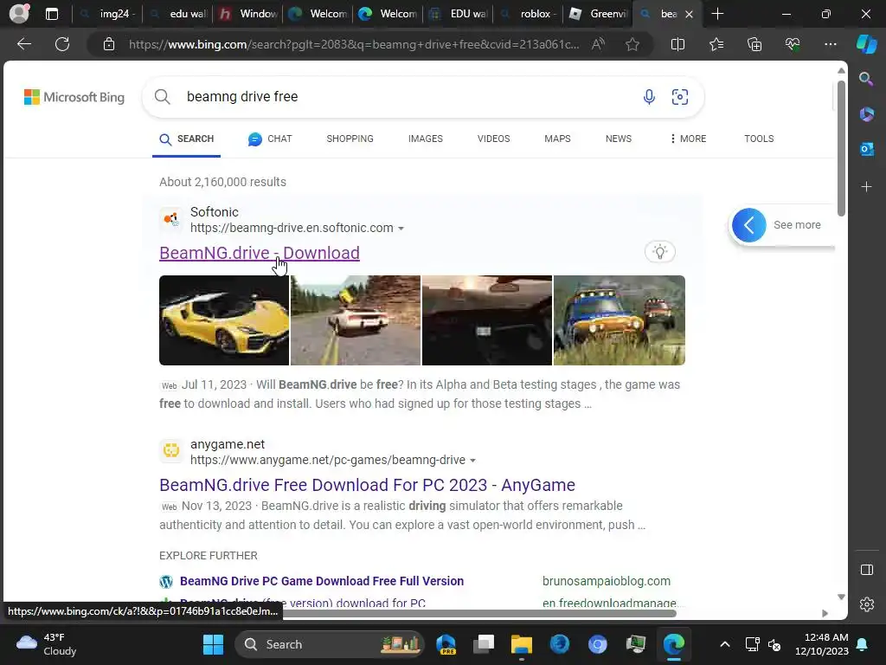Open Browser essentials heart icon
886x665 pixels.
click(793, 44)
